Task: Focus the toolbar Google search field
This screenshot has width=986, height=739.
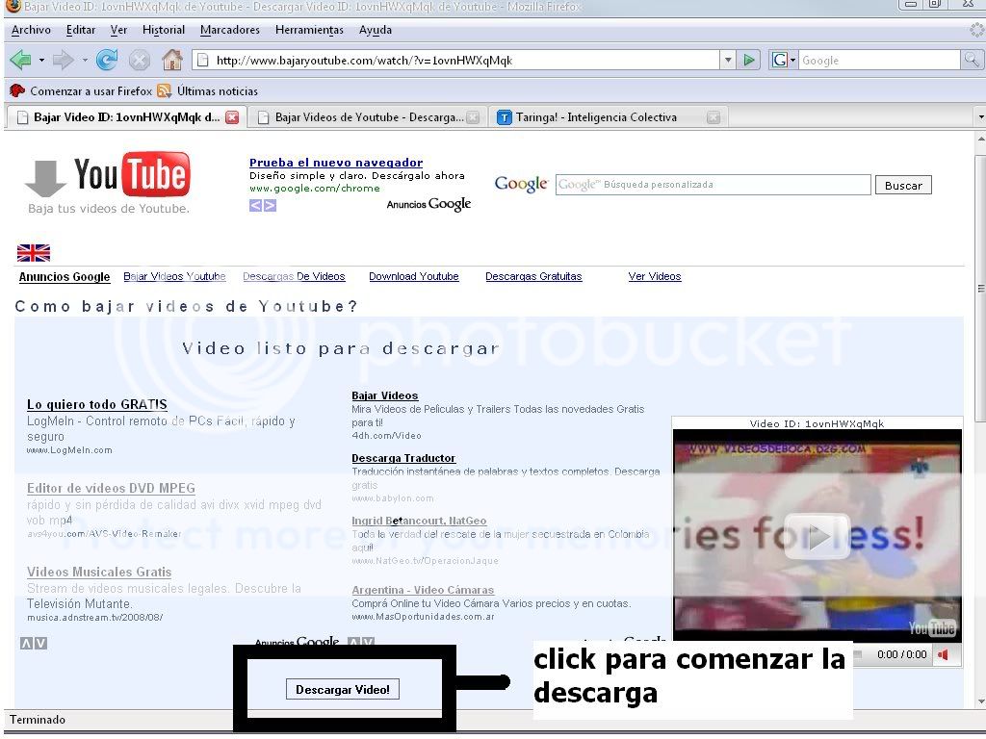Action: tap(879, 61)
